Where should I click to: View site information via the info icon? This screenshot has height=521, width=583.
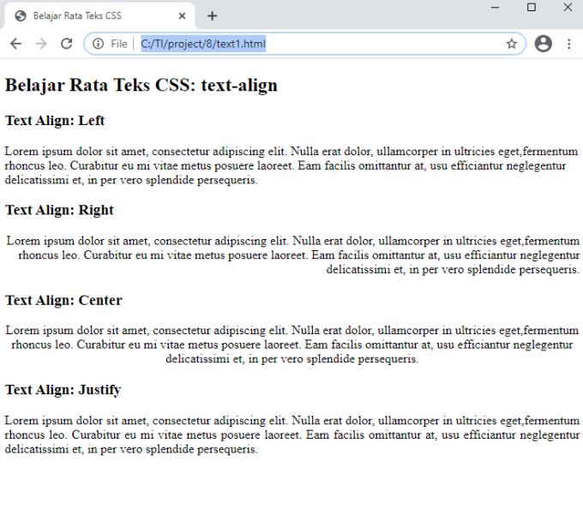[98, 44]
